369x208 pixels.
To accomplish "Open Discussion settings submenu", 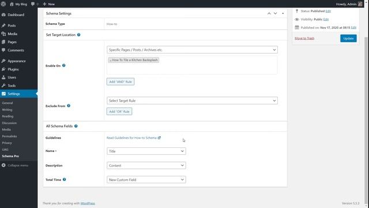I will coord(9,123).
